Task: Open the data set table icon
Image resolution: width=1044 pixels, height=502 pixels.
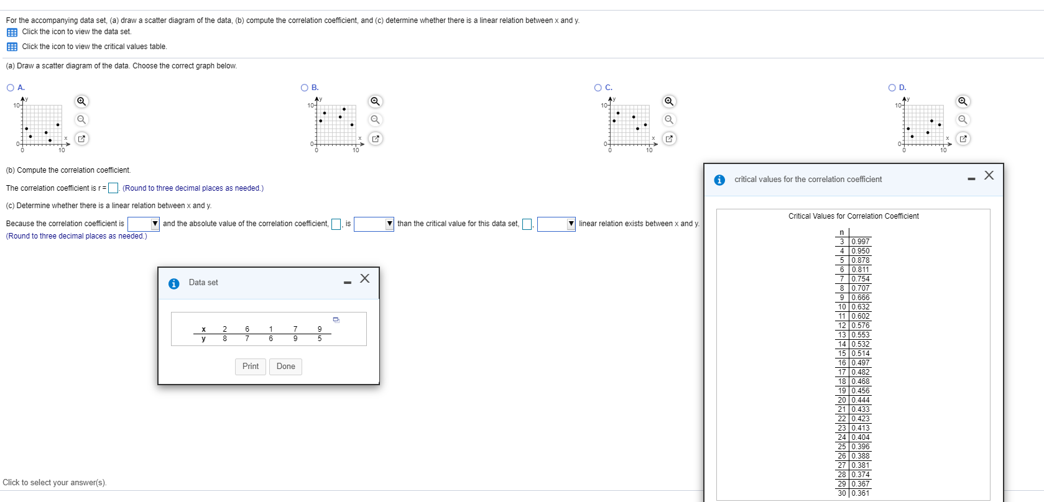Action: coord(12,32)
